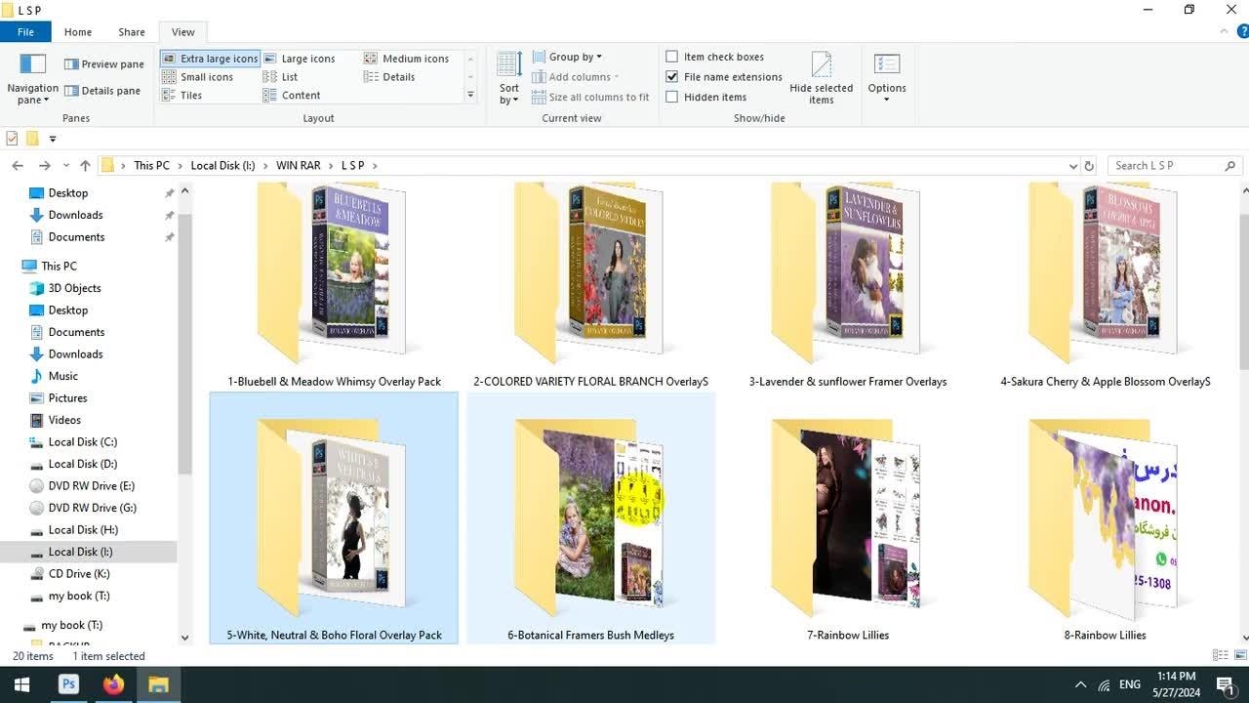Screen dimensions: 1249x703
Task: Open the File menu tab
Action: 25,32
